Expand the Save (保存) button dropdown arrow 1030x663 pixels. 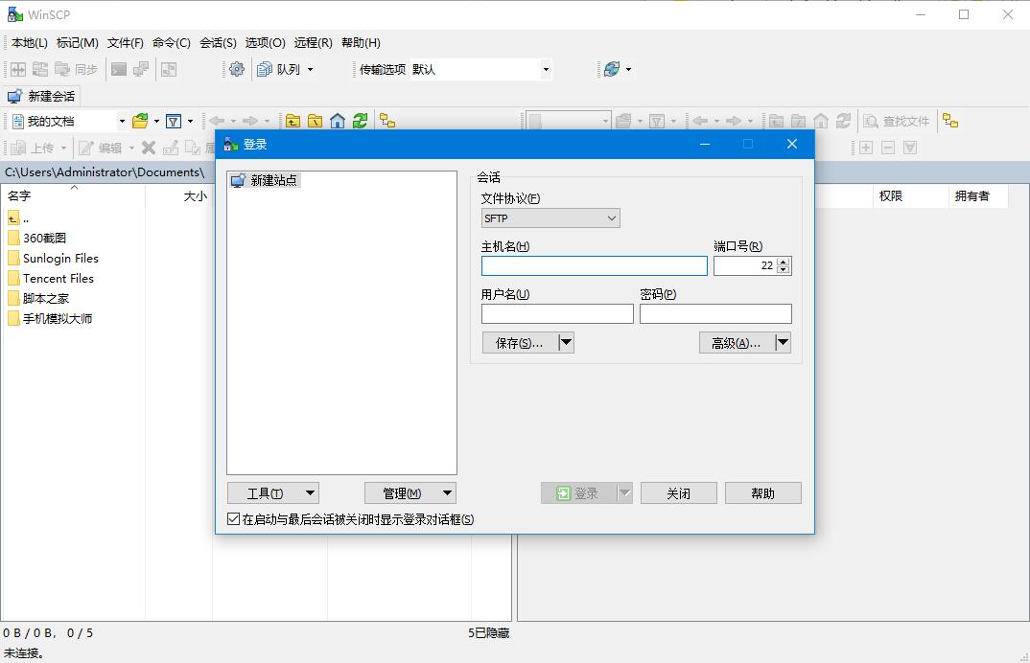point(566,343)
